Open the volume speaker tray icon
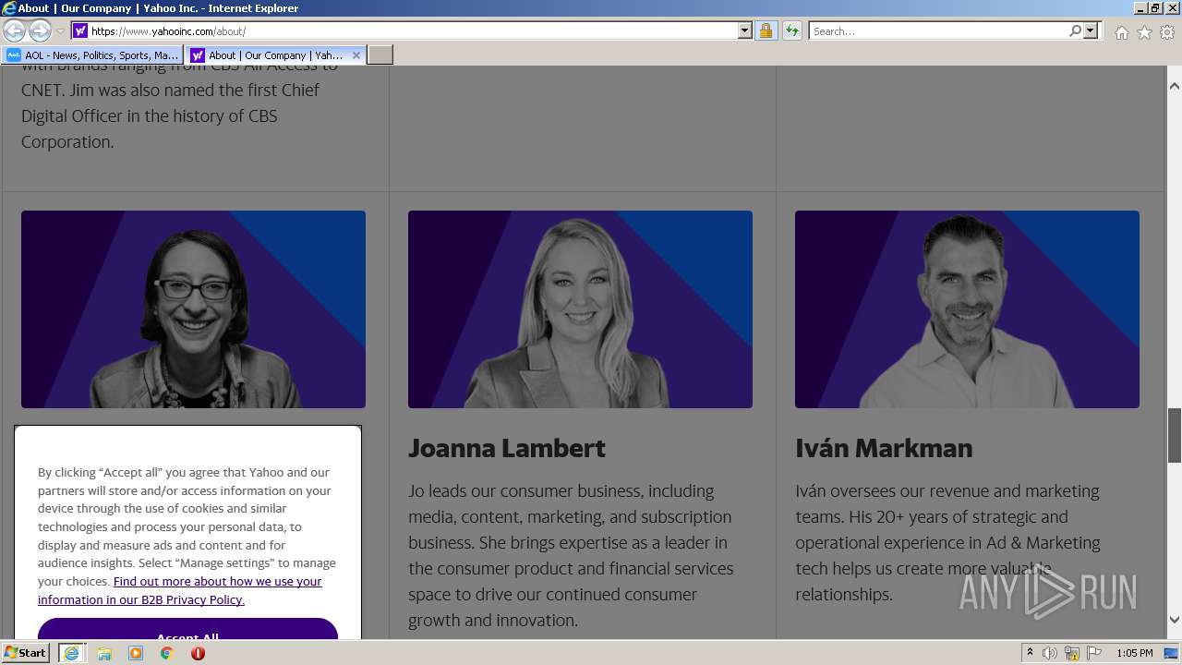The height and width of the screenshot is (665, 1182). [1050, 653]
